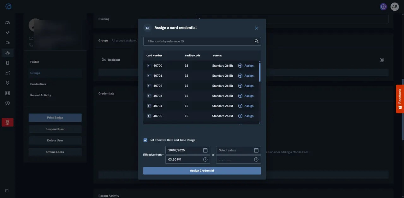404x198 pixels.
Task: Click the Assign Credential button
Action: [x=202, y=171]
